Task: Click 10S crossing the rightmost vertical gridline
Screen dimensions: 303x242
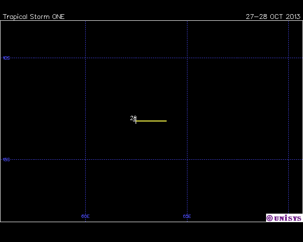Action: (289, 58)
